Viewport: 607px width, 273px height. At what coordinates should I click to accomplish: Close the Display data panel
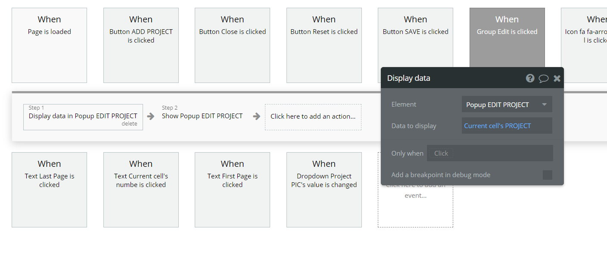point(557,78)
